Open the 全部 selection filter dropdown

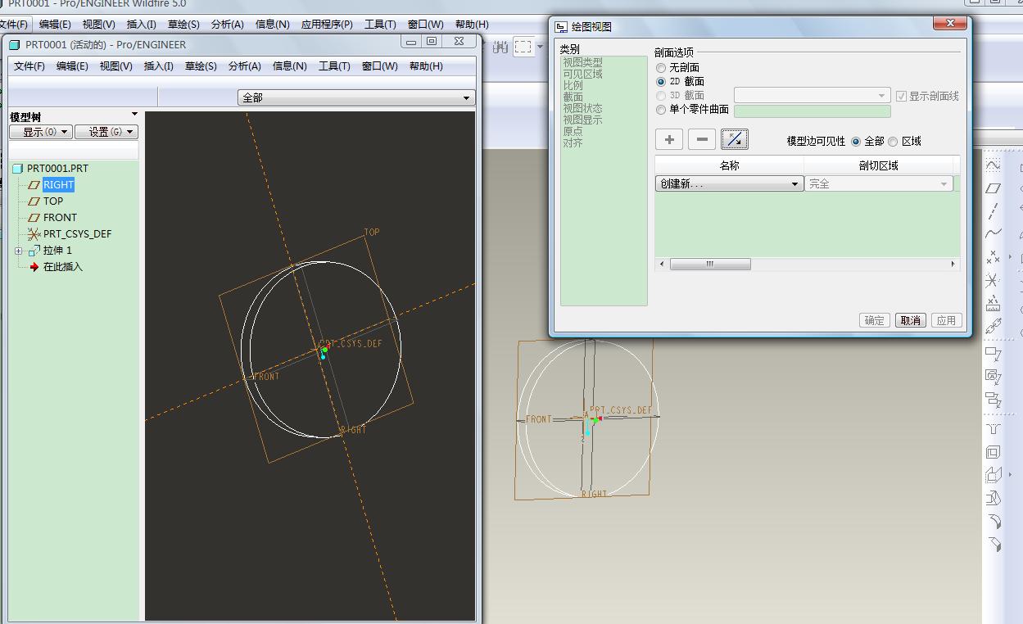tap(356, 97)
